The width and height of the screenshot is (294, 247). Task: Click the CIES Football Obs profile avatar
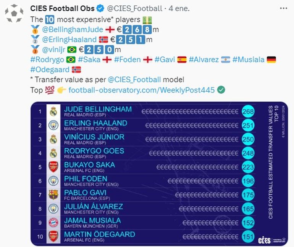(x=14, y=15)
